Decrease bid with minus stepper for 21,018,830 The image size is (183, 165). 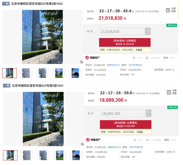(148, 33)
